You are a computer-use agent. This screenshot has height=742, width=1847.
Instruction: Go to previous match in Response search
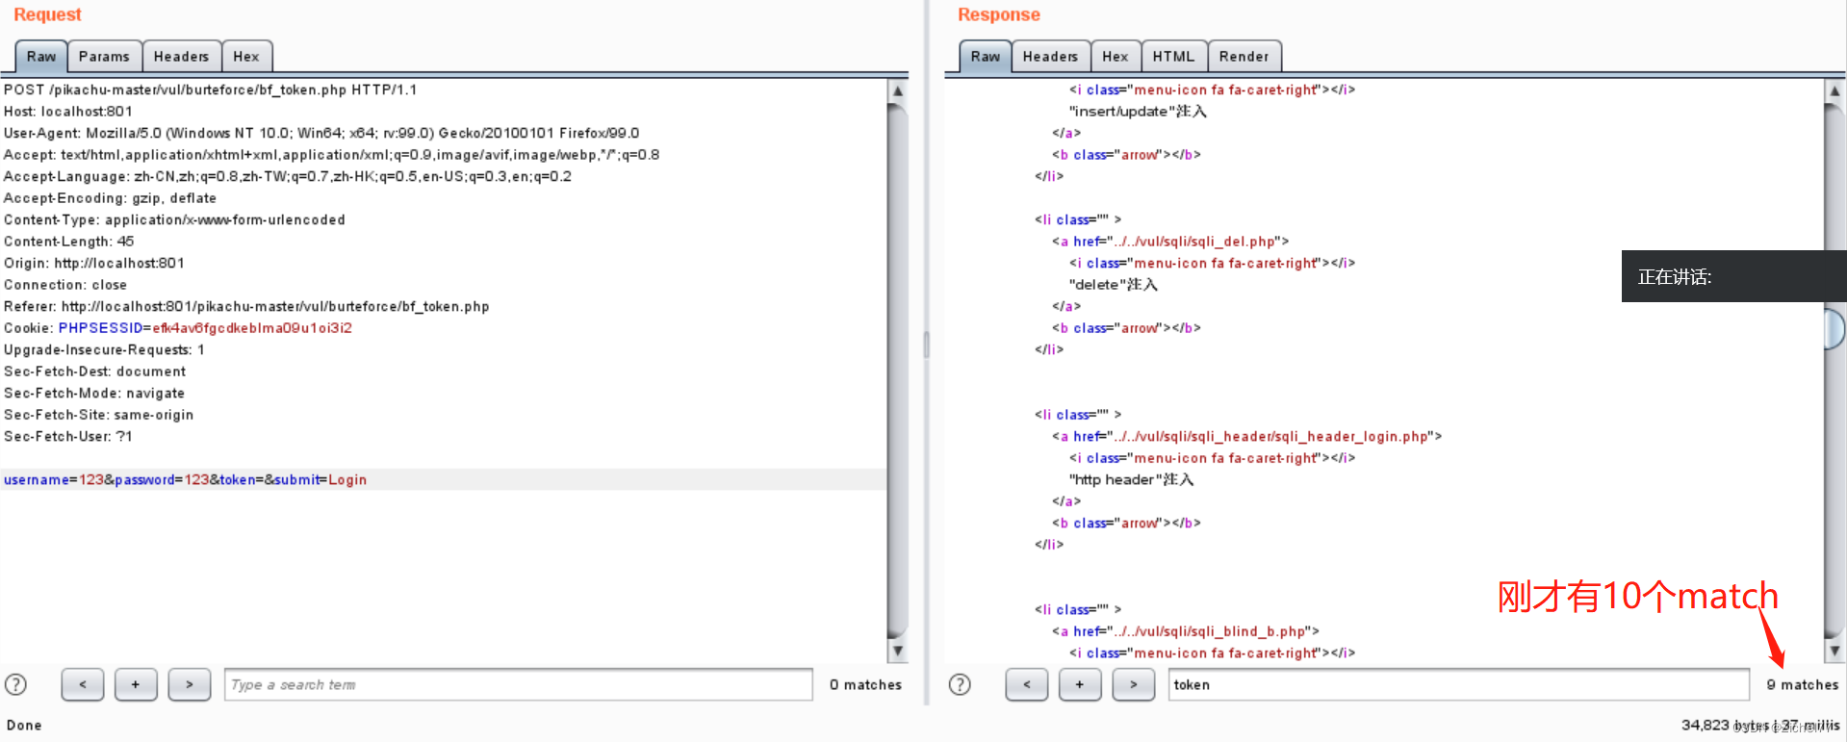tap(1027, 684)
